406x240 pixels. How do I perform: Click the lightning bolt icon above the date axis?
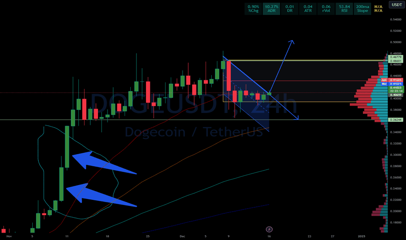(269, 229)
